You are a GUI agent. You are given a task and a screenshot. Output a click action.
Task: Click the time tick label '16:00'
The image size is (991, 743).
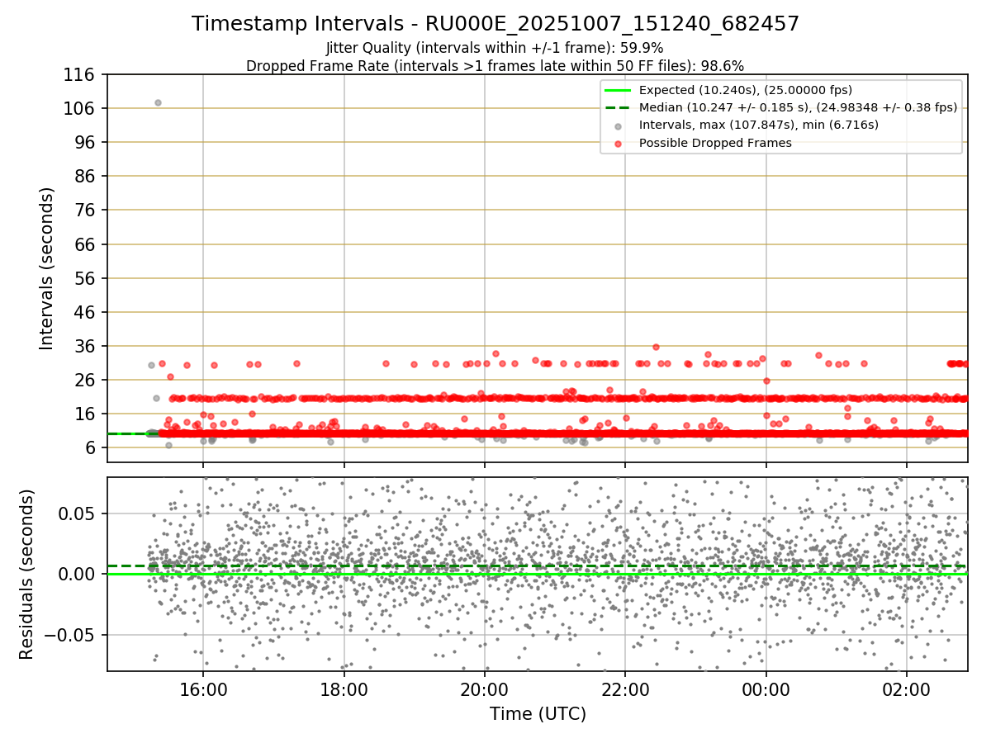[203, 689]
